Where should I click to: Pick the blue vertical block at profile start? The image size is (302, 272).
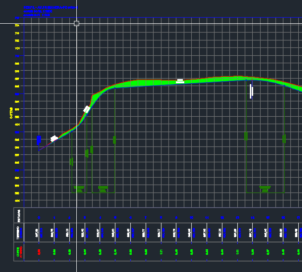(x=39, y=140)
